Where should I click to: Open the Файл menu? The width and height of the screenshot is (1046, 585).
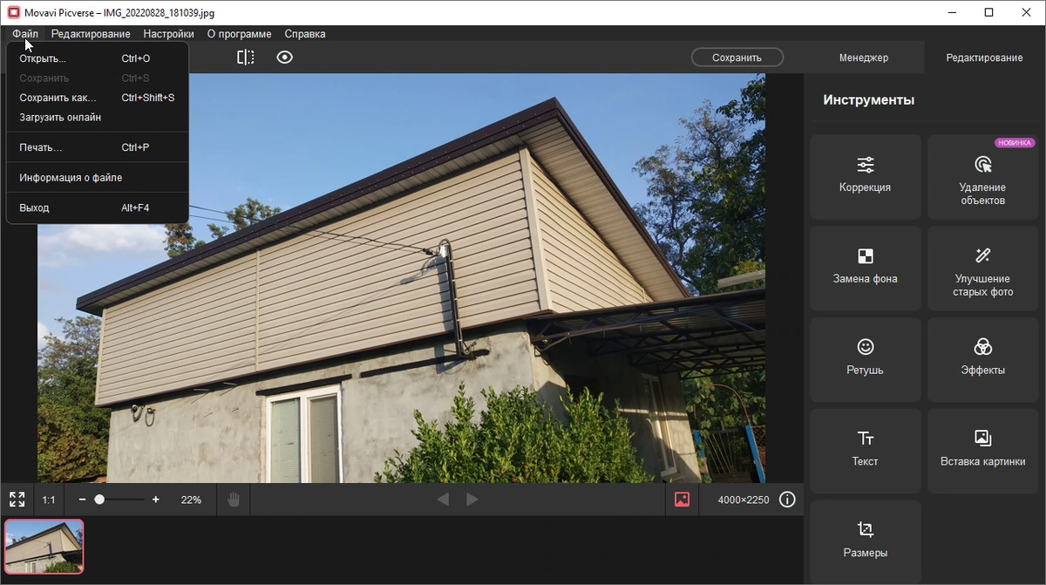click(x=25, y=34)
